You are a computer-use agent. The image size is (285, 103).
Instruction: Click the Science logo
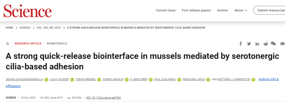tap(28, 11)
